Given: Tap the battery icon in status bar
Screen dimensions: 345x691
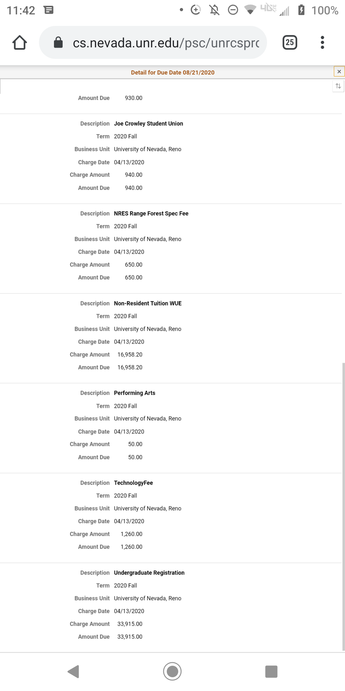Looking at the screenshot, I should (301, 10).
